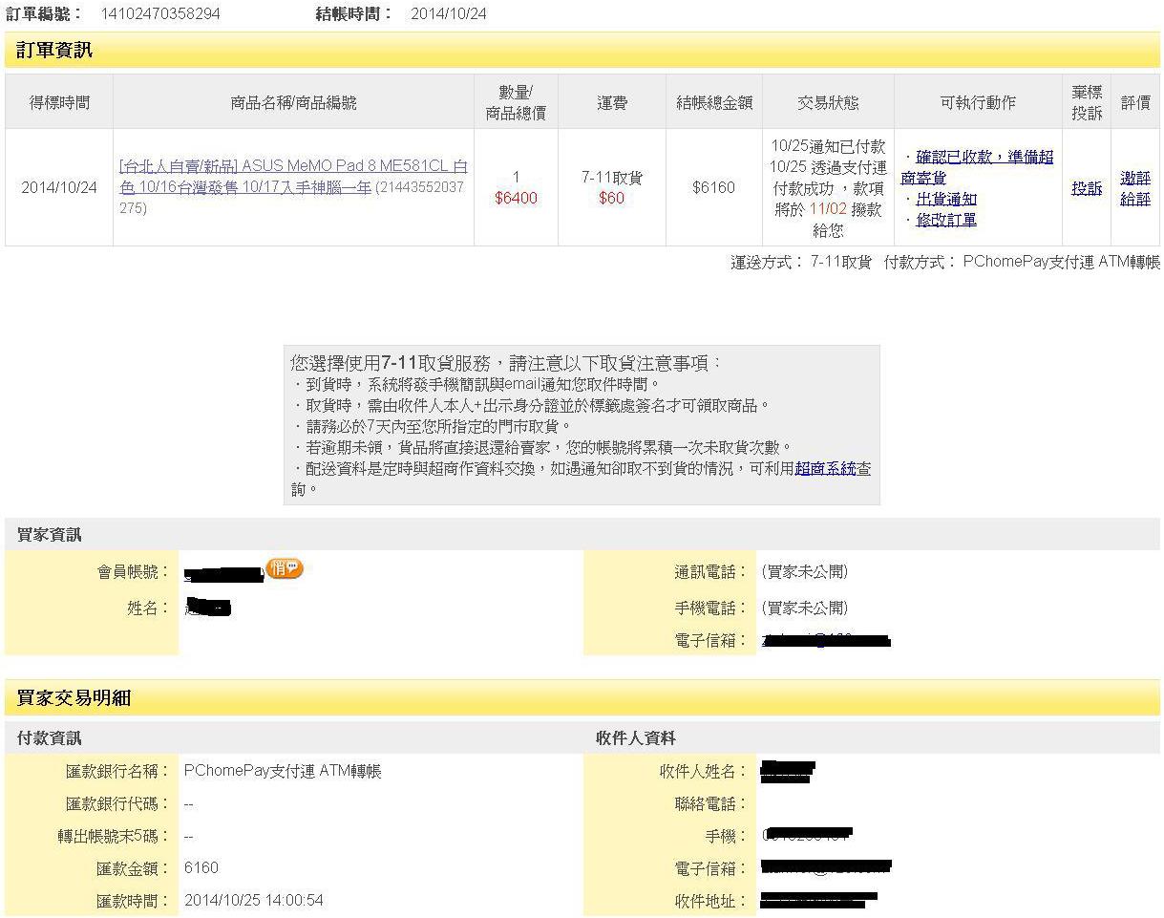Select the $6400 item price
1164x918 pixels.
coord(516,198)
